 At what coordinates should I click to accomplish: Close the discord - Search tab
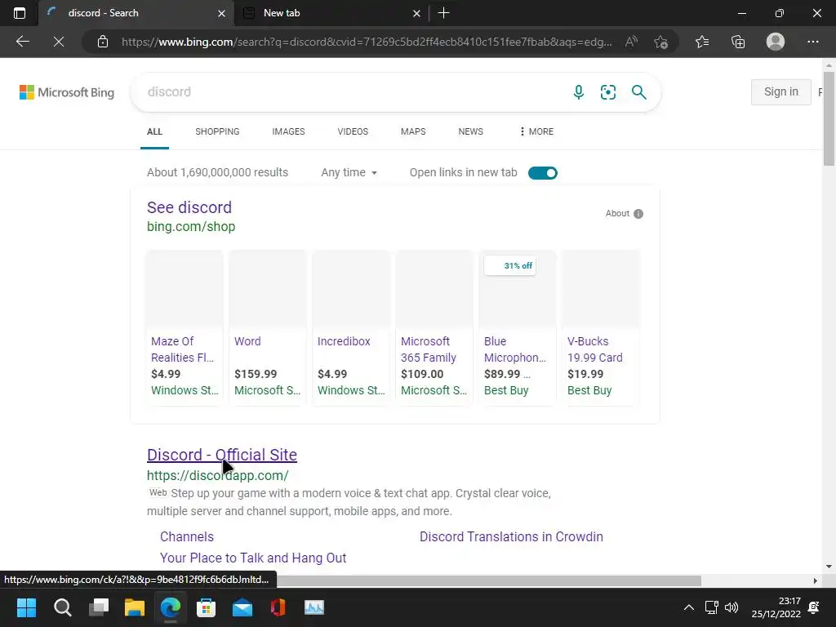tap(222, 13)
